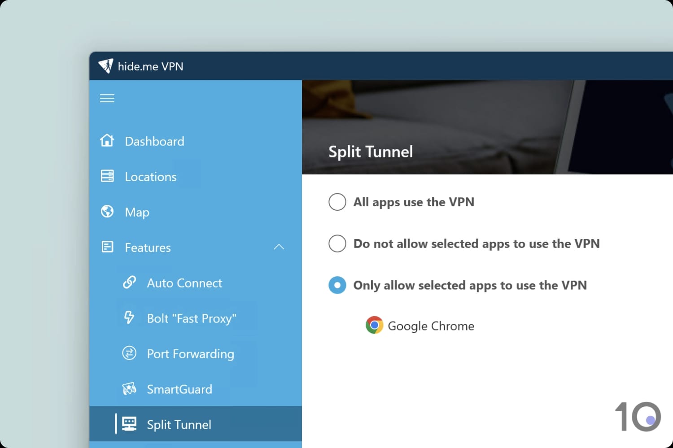Open the Map page label
The height and width of the screenshot is (448, 673).
(137, 212)
